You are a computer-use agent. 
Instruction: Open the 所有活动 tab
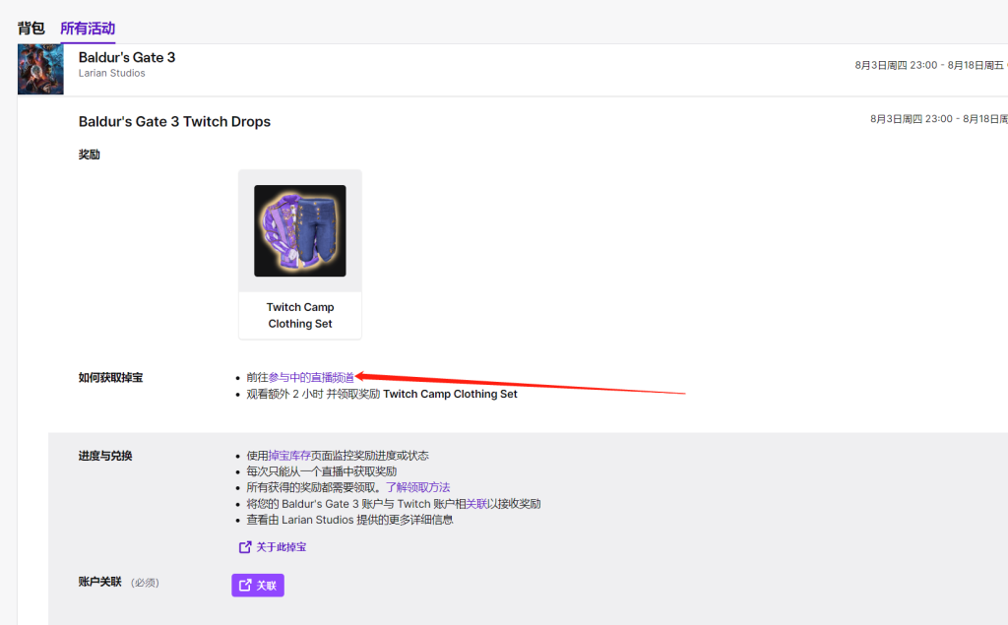88,29
